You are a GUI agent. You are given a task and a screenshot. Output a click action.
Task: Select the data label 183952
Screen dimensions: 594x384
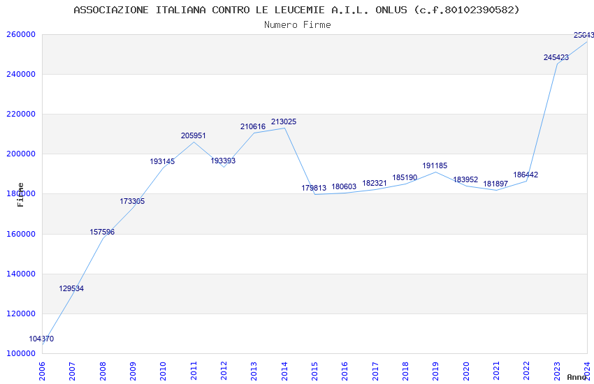coord(465,179)
